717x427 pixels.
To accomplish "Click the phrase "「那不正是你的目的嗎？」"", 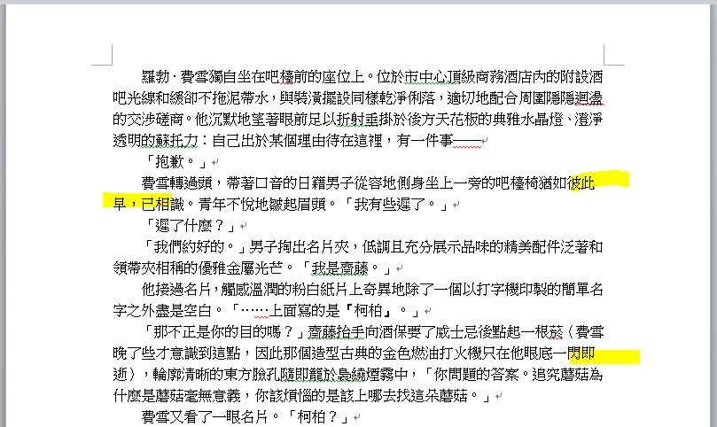I will [x=224, y=332].
